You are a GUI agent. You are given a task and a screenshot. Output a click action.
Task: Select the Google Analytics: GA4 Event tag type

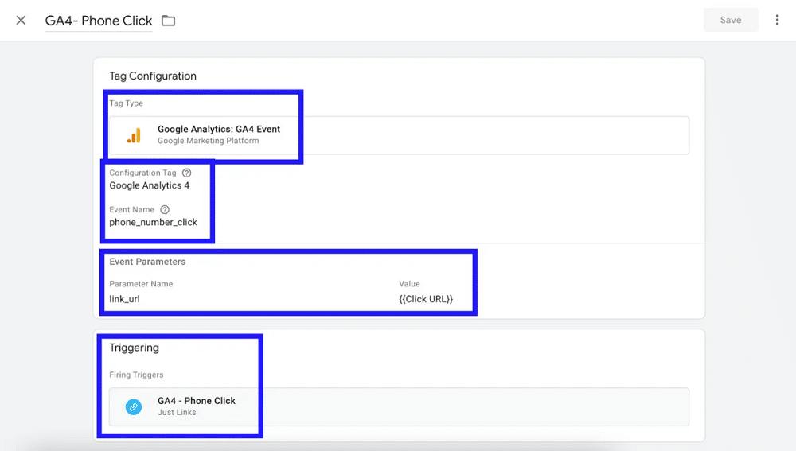219,129
